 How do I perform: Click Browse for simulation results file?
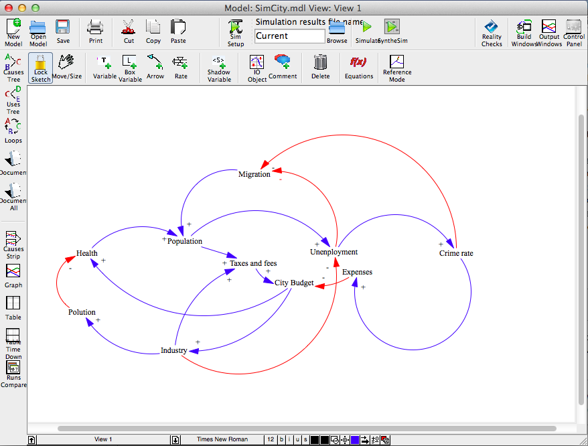click(x=337, y=31)
